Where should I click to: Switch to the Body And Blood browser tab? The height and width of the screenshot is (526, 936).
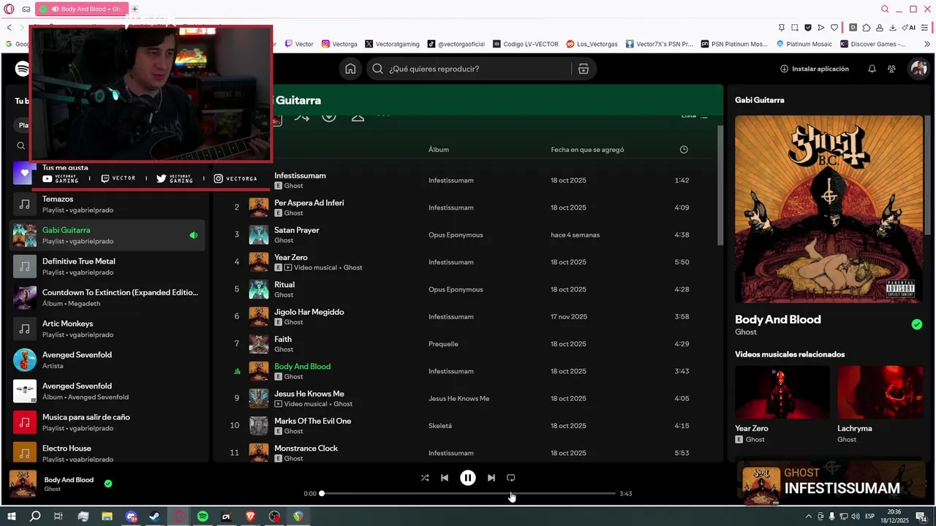click(81, 9)
